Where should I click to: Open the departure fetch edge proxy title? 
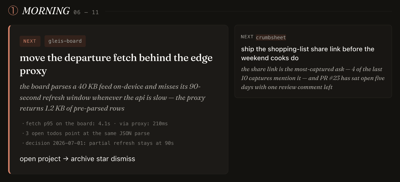(116, 65)
